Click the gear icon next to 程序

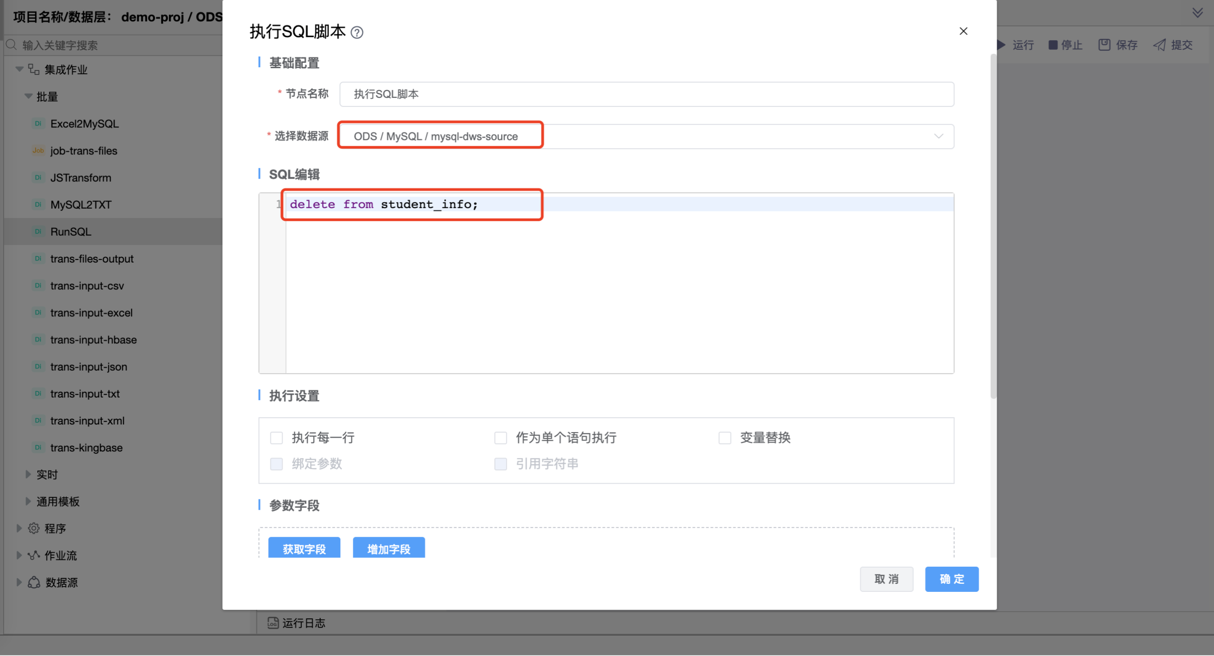(x=34, y=528)
